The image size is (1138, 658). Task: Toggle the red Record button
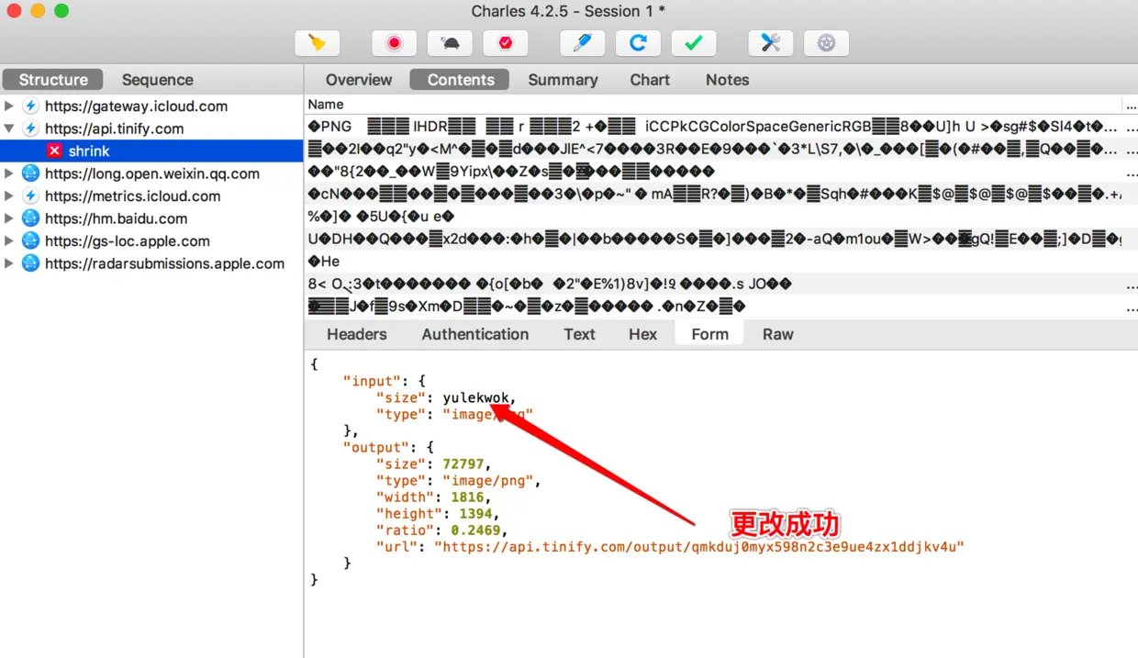tap(395, 43)
